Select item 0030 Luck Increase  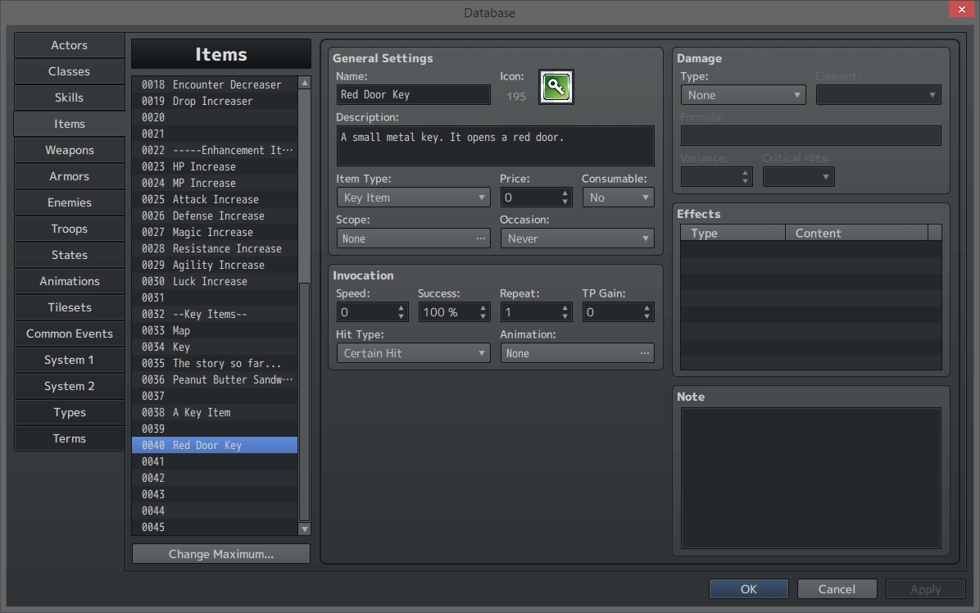pos(215,281)
